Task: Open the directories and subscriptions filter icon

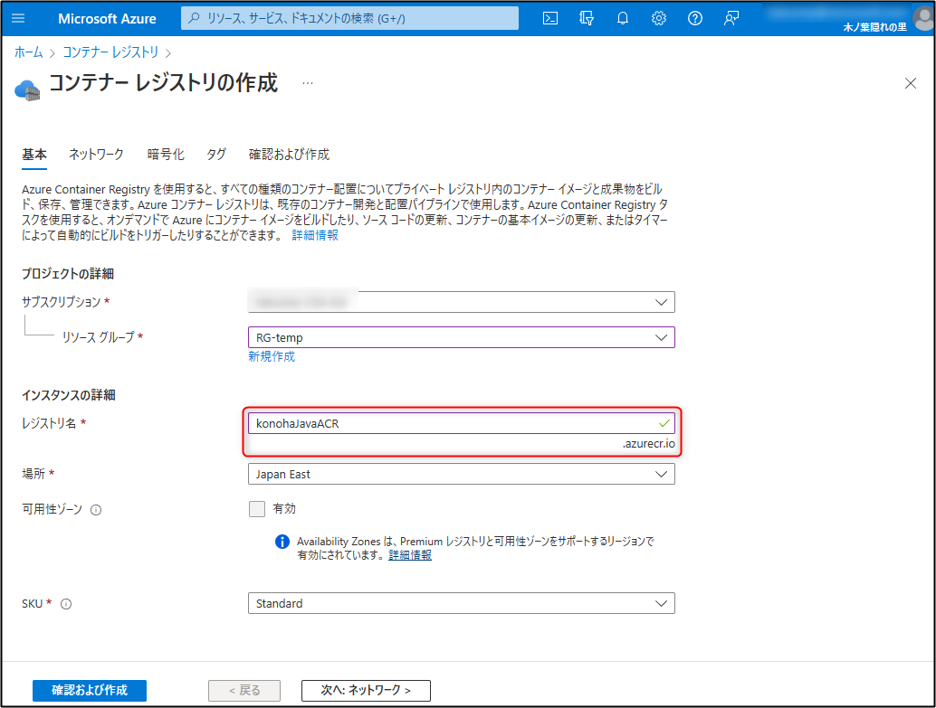Action: (x=587, y=18)
